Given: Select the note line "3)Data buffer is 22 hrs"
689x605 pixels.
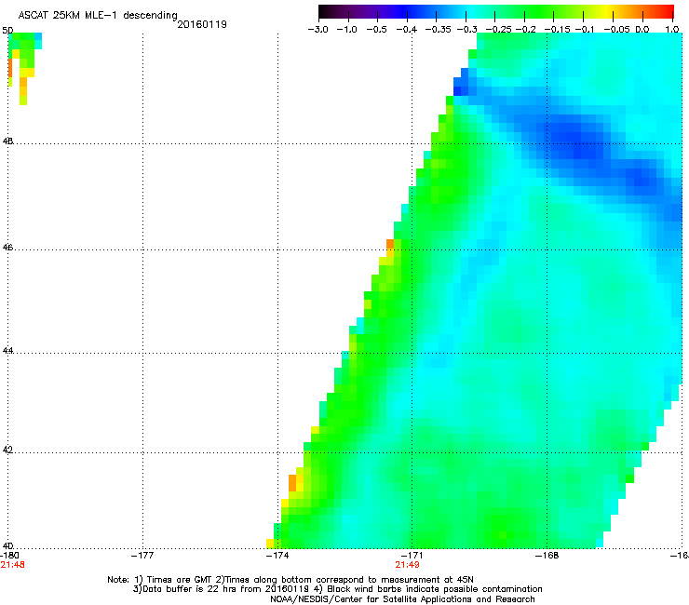Looking at the screenshot, I should (337, 589).
